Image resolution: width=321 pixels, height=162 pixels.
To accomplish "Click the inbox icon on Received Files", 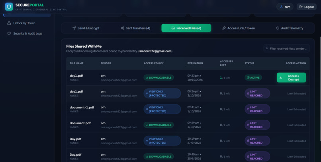I will [x=173, y=28].
